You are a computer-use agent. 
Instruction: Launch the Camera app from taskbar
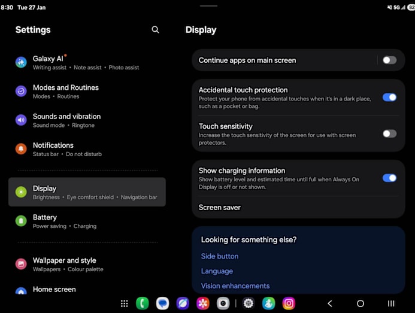(x=223, y=303)
